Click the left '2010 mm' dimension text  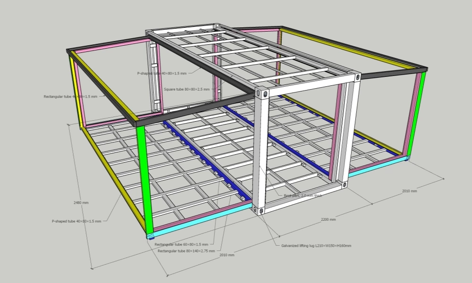click(x=227, y=255)
